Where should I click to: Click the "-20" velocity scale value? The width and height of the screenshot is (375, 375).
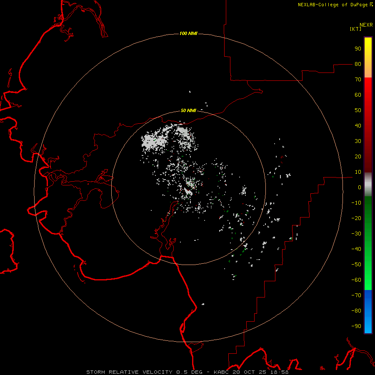click(356, 218)
